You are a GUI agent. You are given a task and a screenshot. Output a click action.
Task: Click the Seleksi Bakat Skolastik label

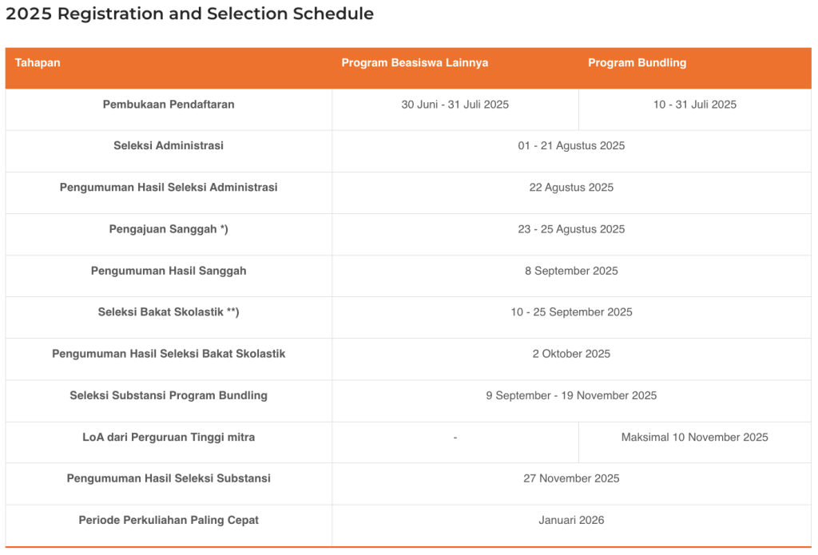pyautogui.click(x=169, y=312)
